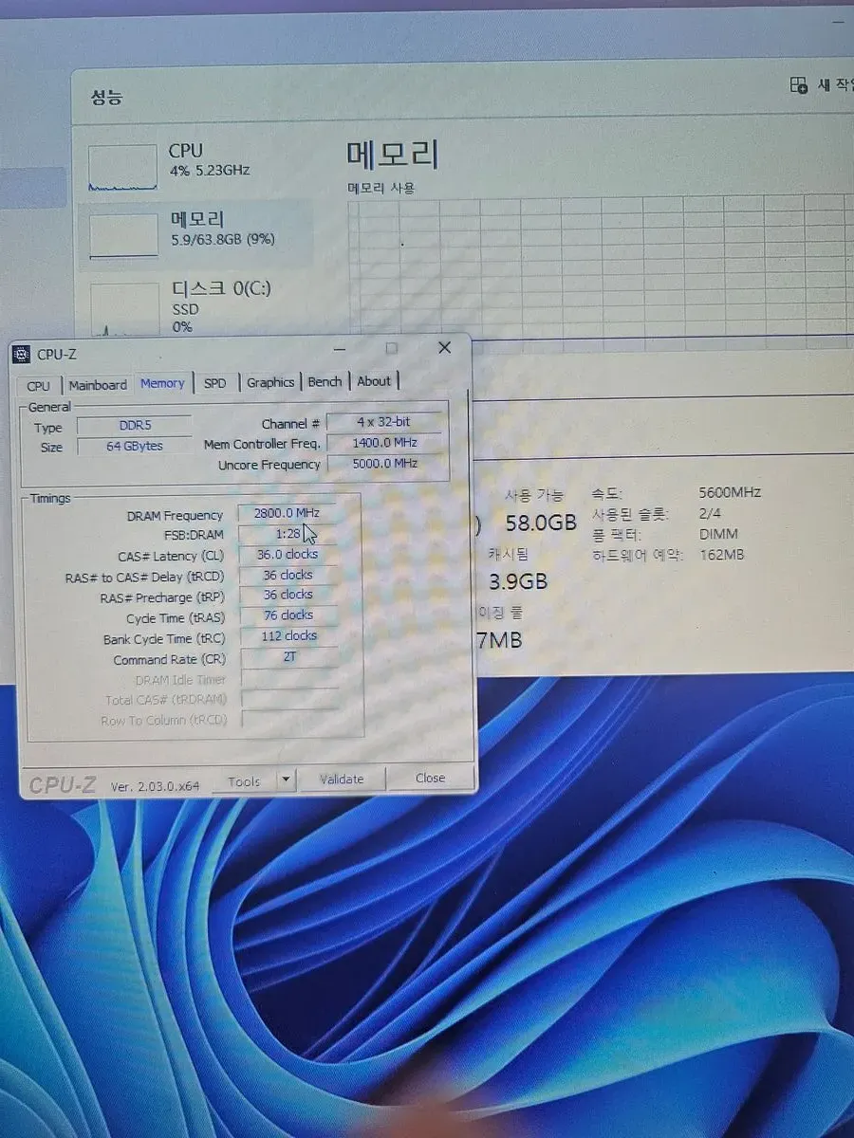Select the memory mini graph thumbnail
The height and width of the screenshot is (1138, 854).
coord(123,235)
